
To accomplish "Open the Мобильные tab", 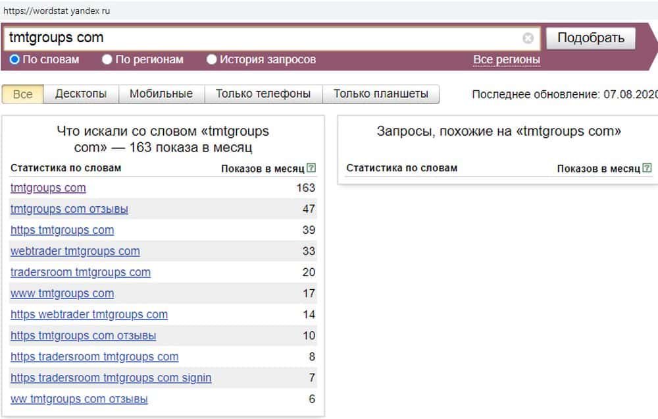I will (x=161, y=94).
